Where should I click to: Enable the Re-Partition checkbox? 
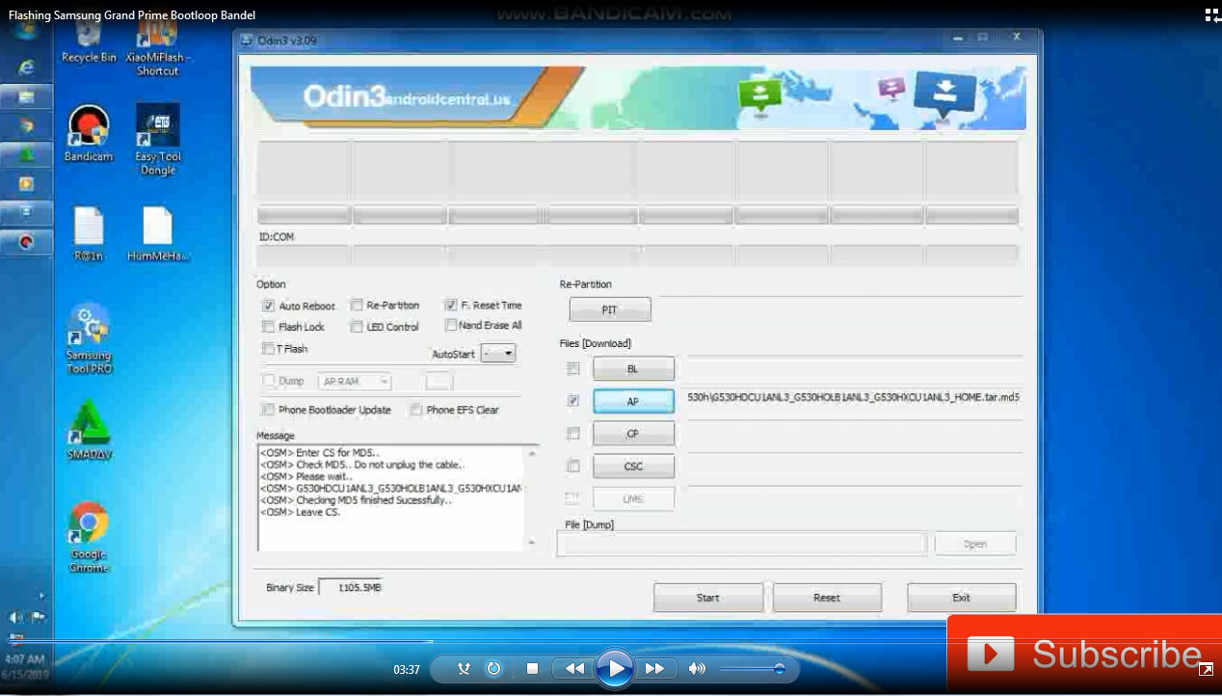pyautogui.click(x=357, y=305)
